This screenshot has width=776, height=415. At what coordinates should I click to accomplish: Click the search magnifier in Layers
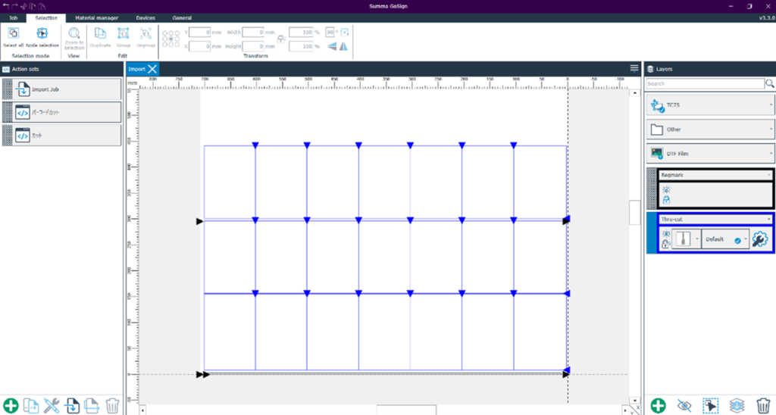(770, 83)
